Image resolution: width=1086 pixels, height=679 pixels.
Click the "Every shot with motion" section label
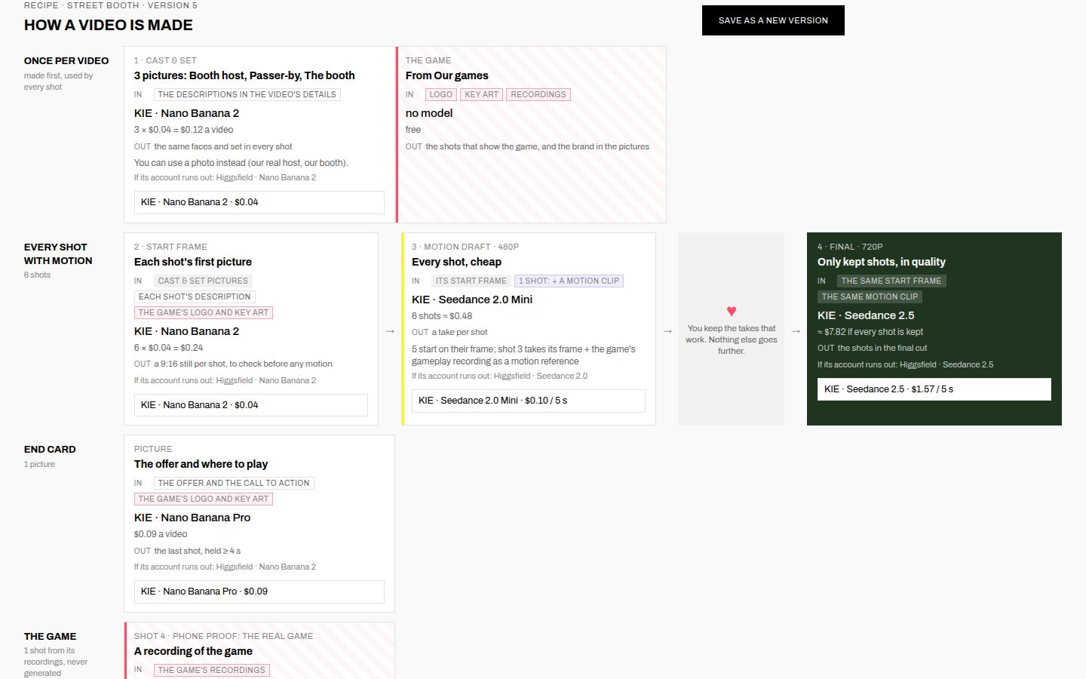pyautogui.click(x=58, y=253)
